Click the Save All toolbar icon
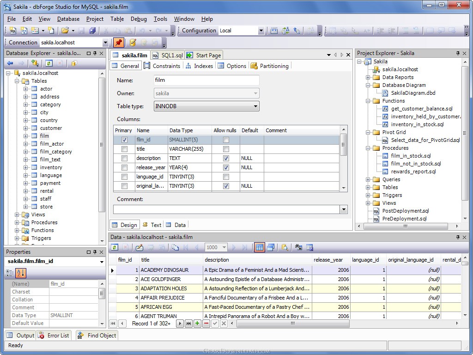The width and height of the screenshot is (473, 355). click(x=92, y=31)
